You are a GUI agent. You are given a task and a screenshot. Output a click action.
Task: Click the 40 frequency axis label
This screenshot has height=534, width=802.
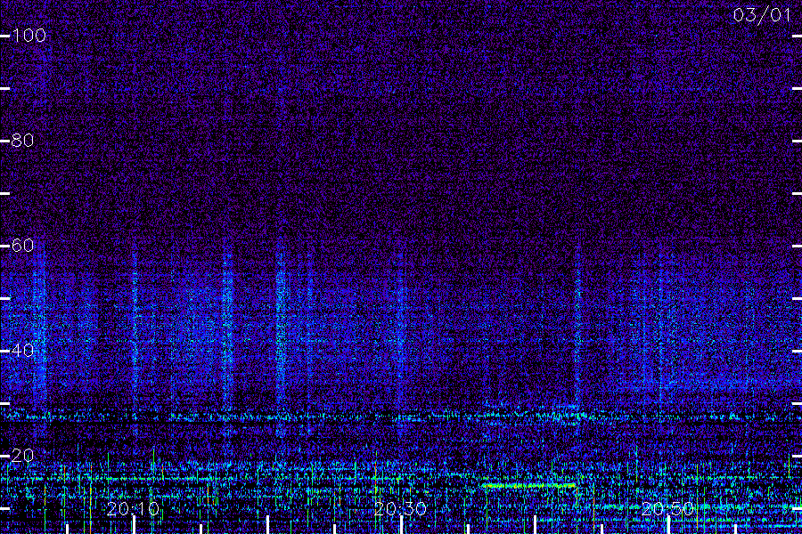point(22,350)
